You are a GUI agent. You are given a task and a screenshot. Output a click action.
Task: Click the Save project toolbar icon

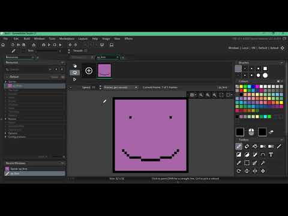point(23,45)
